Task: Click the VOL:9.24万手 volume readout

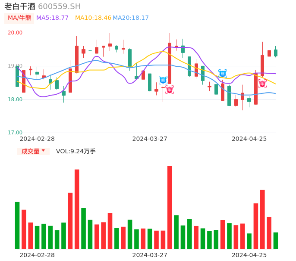Action: click(x=76, y=151)
